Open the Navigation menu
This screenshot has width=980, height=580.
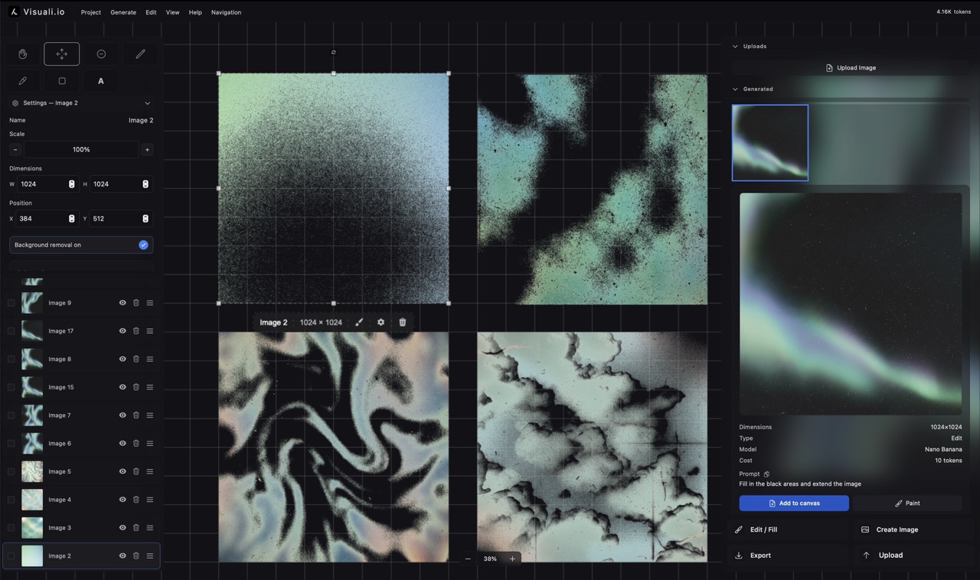(x=226, y=12)
